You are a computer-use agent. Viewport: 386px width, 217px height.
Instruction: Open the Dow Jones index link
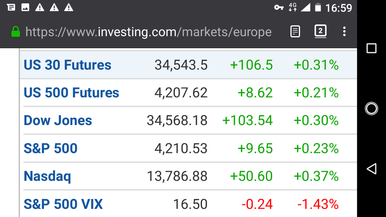58,121
